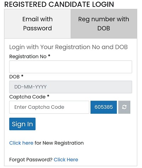
Task: Switch to Email with Password tab
Action: pyautogui.click(x=38, y=24)
